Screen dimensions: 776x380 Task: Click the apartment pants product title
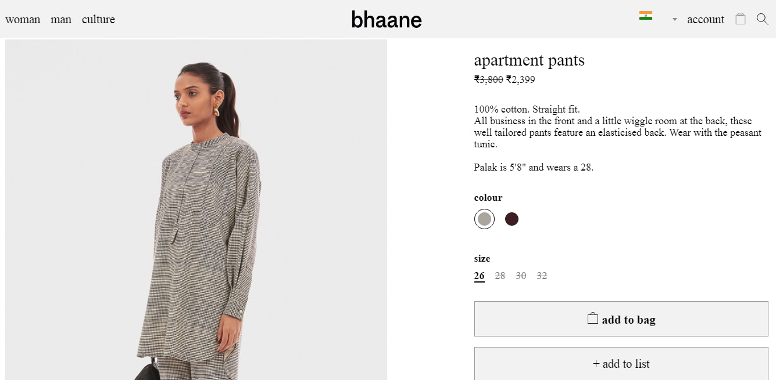click(x=529, y=60)
